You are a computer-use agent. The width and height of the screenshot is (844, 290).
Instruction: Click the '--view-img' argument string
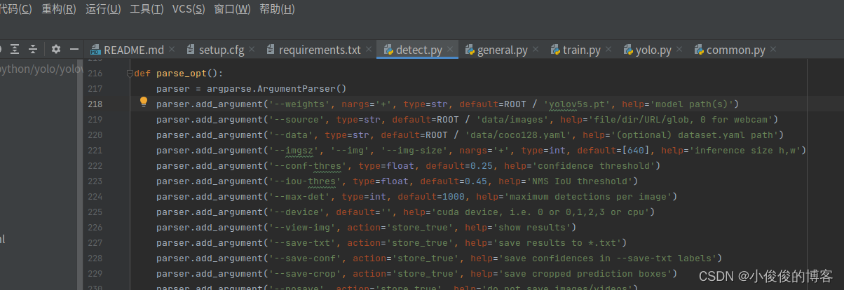[303, 227]
